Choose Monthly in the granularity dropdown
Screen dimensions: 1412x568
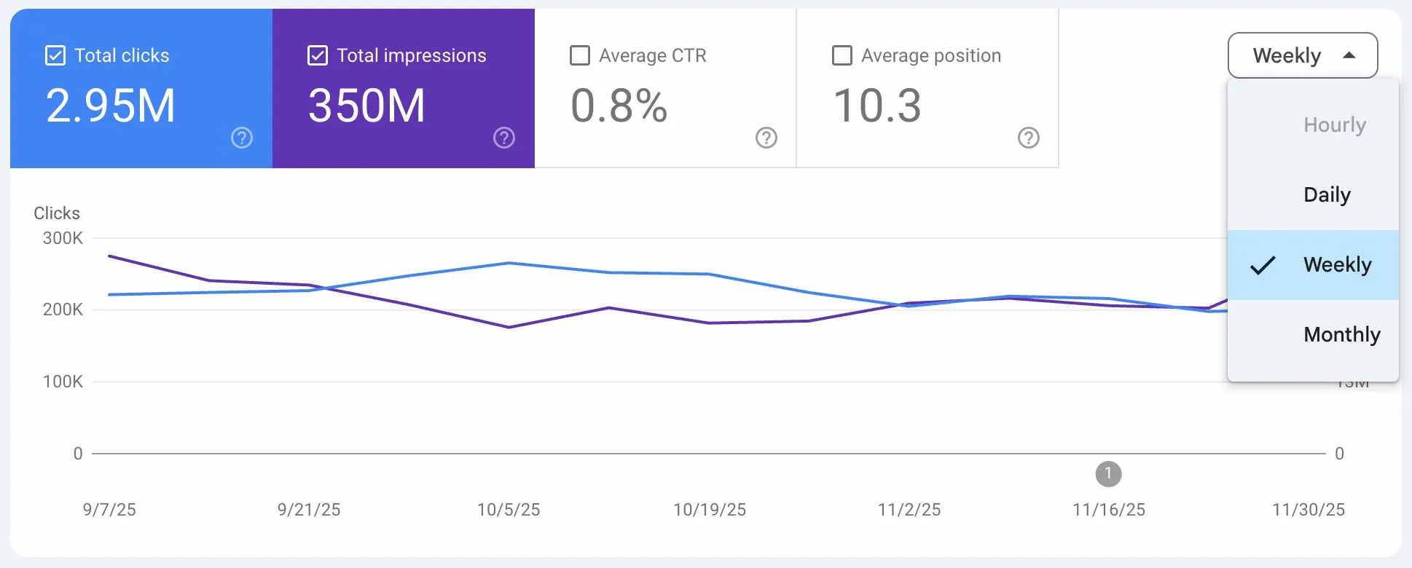pyautogui.click(x=1342, y=334)
